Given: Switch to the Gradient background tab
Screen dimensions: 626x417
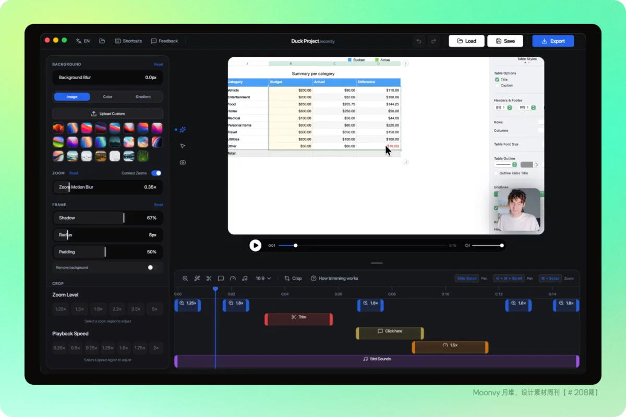Looking at the screenshot, I should [x=143, y=97].
